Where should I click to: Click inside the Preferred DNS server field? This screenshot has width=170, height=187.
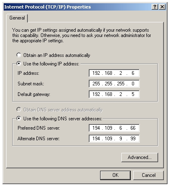click(x=114, y=128)
